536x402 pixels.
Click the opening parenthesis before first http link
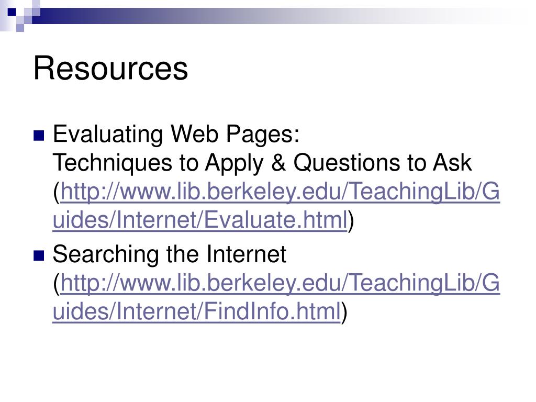[57, 192]
